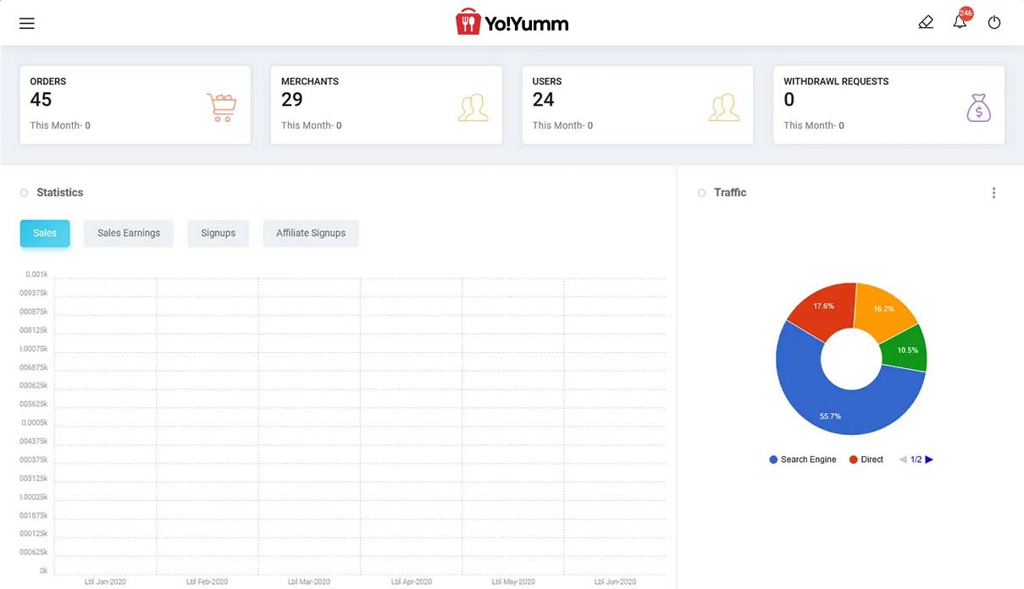Click the orders shopping cart icon

pyautogui.click(x=221, y=107)
